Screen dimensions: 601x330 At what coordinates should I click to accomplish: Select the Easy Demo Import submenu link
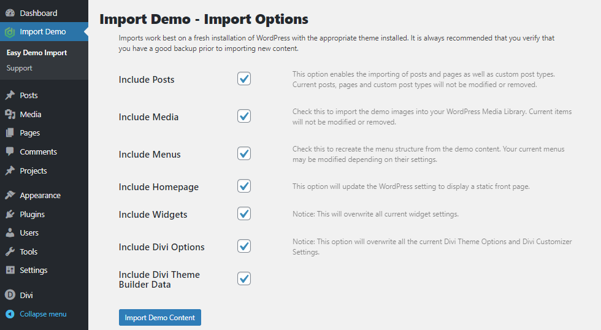37,53
